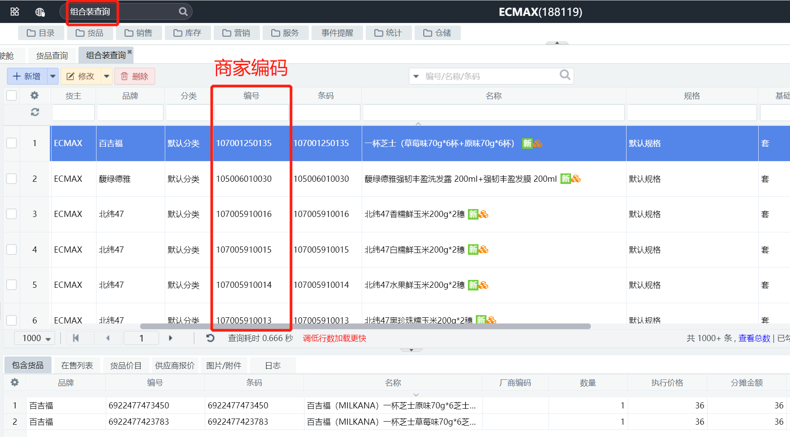Click the horizontal table scrollbar
The height and width of the screenshot is (437, 790).
pos(365,326)
